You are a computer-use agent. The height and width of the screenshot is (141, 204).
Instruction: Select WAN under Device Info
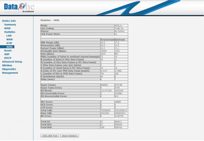pos(7,28)
